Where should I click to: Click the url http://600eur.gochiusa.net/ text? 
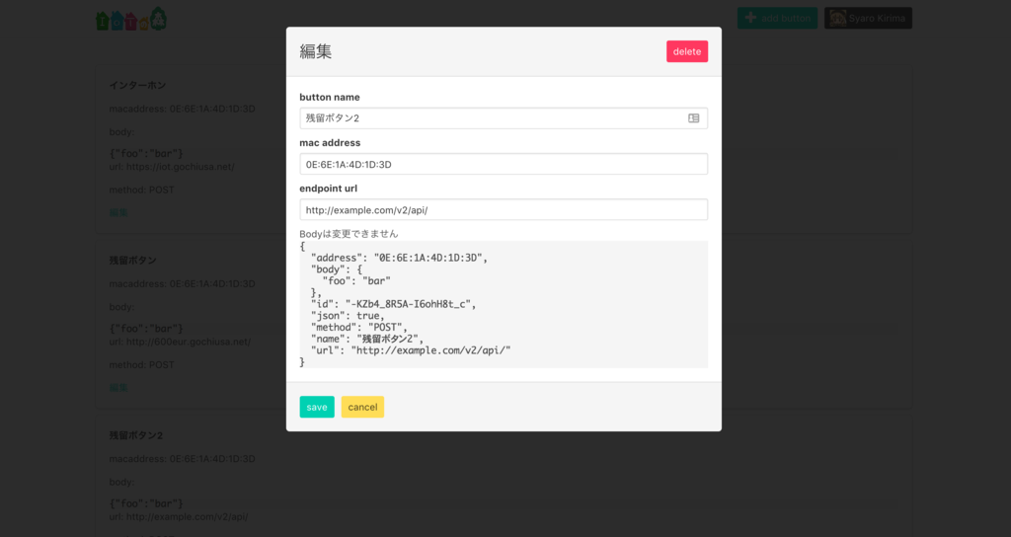coord(180,342)
